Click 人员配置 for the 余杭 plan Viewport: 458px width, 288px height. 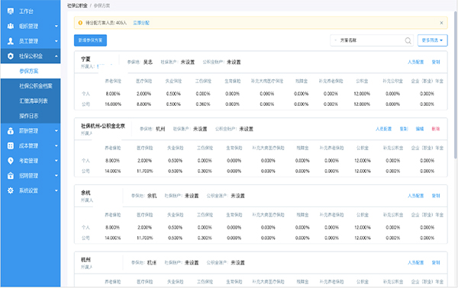pos(416,196)
